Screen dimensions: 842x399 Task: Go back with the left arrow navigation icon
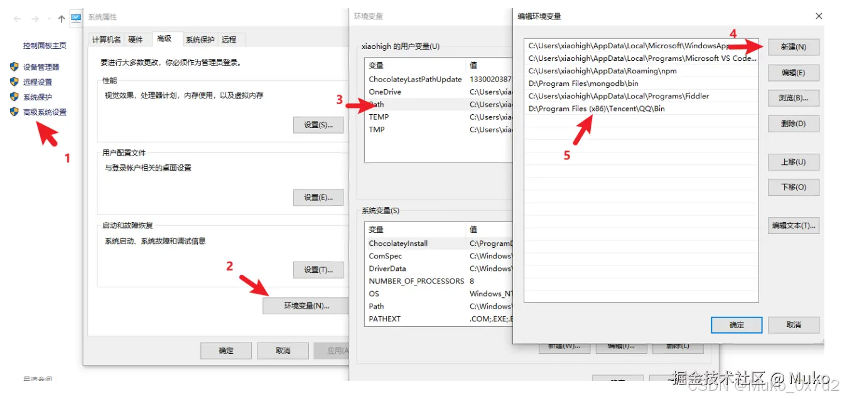[x=18, y=19]
